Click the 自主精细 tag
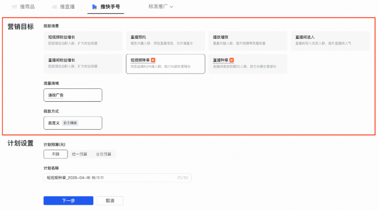The image size is (379, 210). pyautogui.click(x=70, y=123)
